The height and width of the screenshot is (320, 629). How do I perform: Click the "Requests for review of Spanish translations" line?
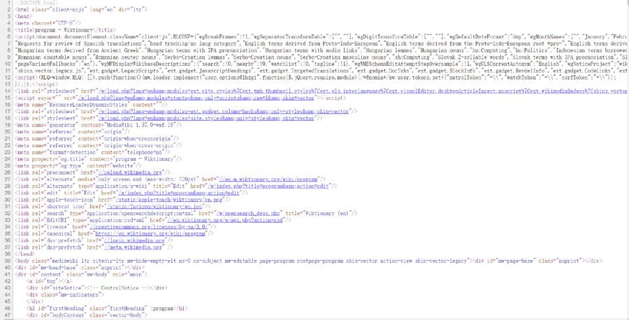321,43
